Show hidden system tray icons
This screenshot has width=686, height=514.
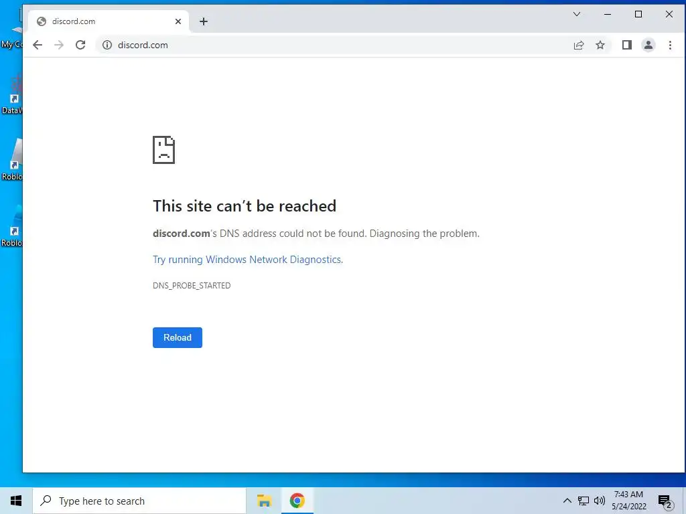(x=567, y=501)
